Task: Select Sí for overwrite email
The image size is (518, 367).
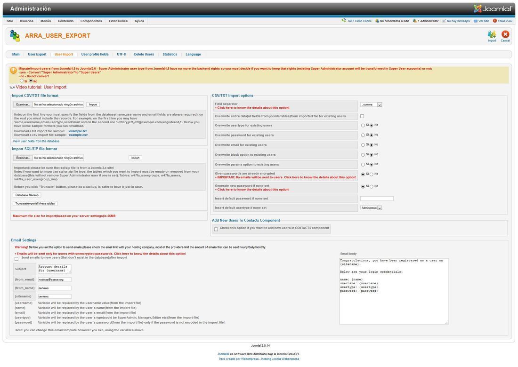Action: [x=363, y=145]
